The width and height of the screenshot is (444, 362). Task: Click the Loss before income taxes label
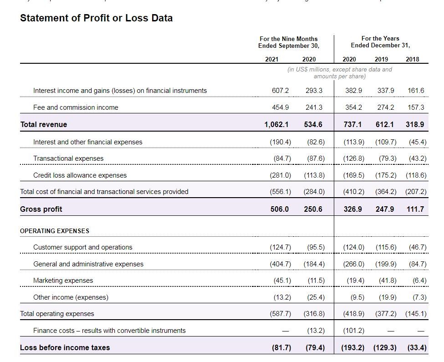[x=65, y=347]
